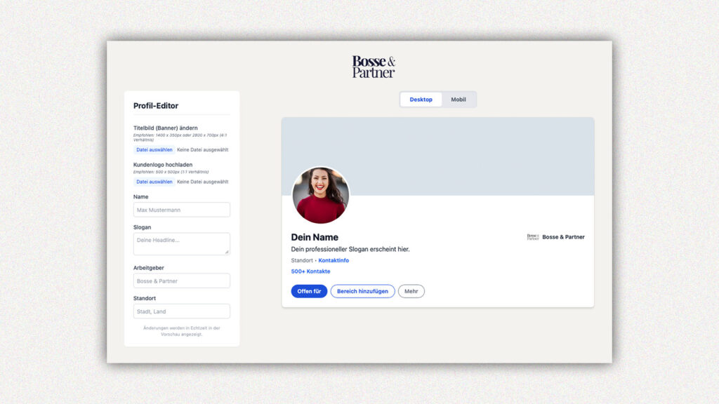Click the Bosse & Partner header logo
This screenshot has height=404, width=719.
374,67
